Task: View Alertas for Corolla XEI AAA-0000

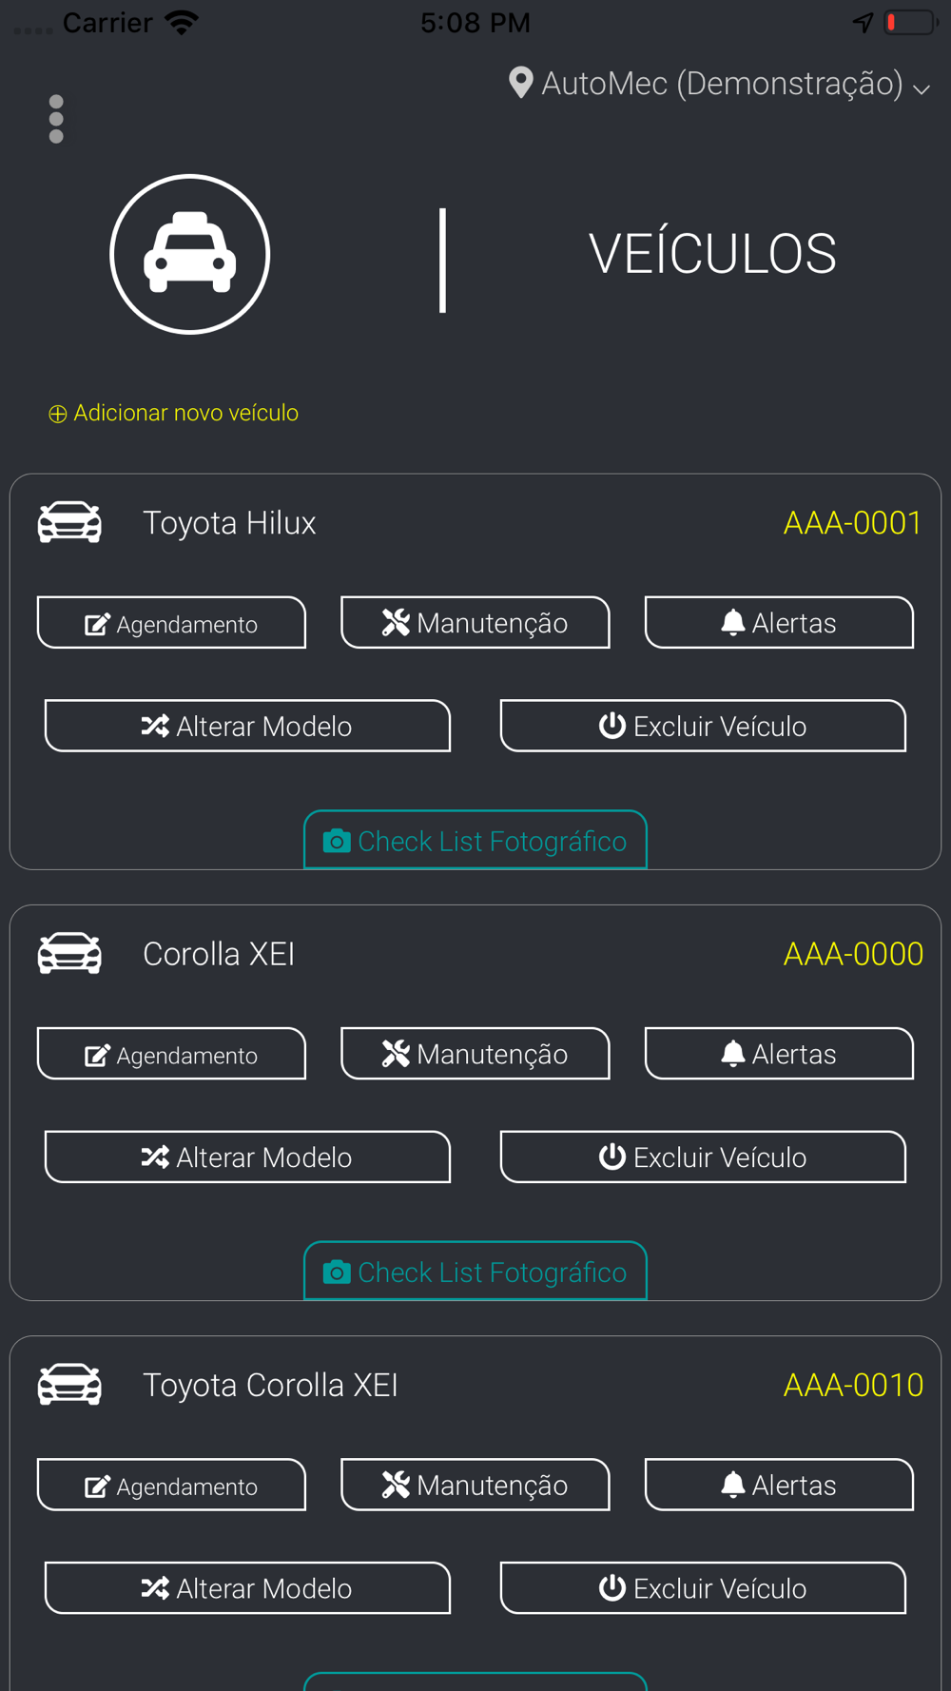Action: [779, 1054]
